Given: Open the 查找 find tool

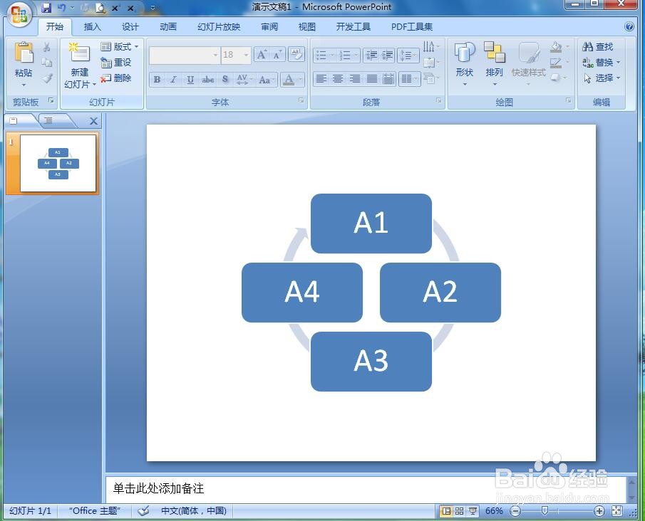Looking at the screenshot, I should point(598,47).
